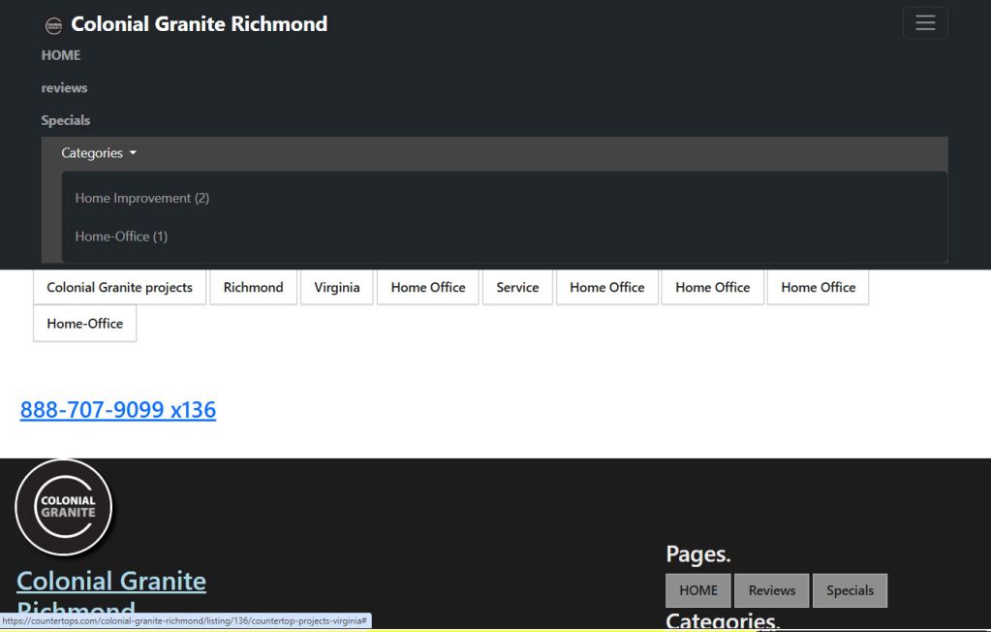Click the HOME button under Pages
The image size is (991, 632).
697,589
